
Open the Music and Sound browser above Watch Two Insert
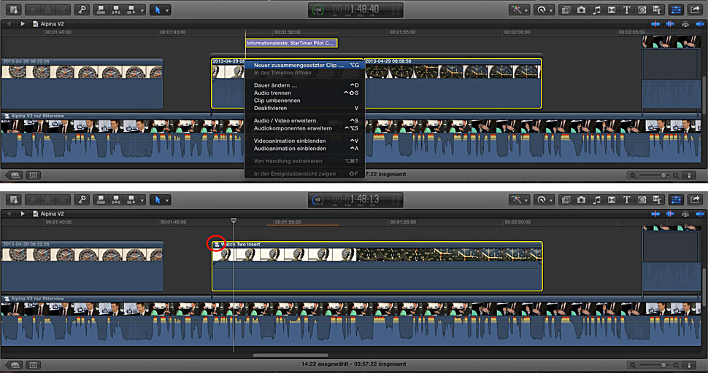pyautogui.click(x=596, y=199)
